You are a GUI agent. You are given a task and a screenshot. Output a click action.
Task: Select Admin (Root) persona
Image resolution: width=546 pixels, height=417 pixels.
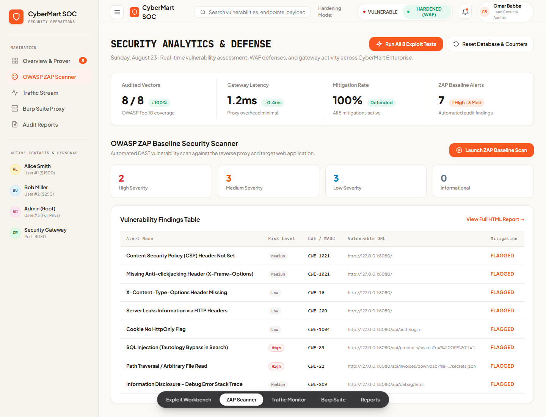pyautogui.click(x=49, y=212)
